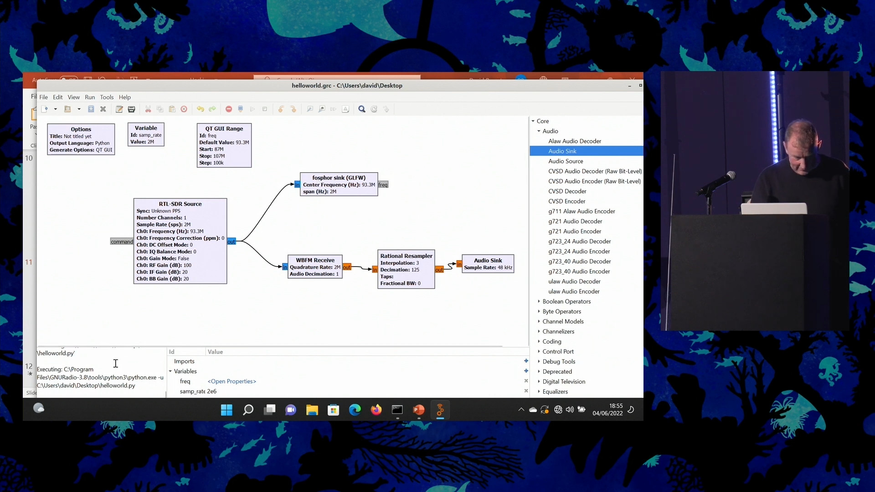Reload blocks icon in toolbar

[374, 109]
